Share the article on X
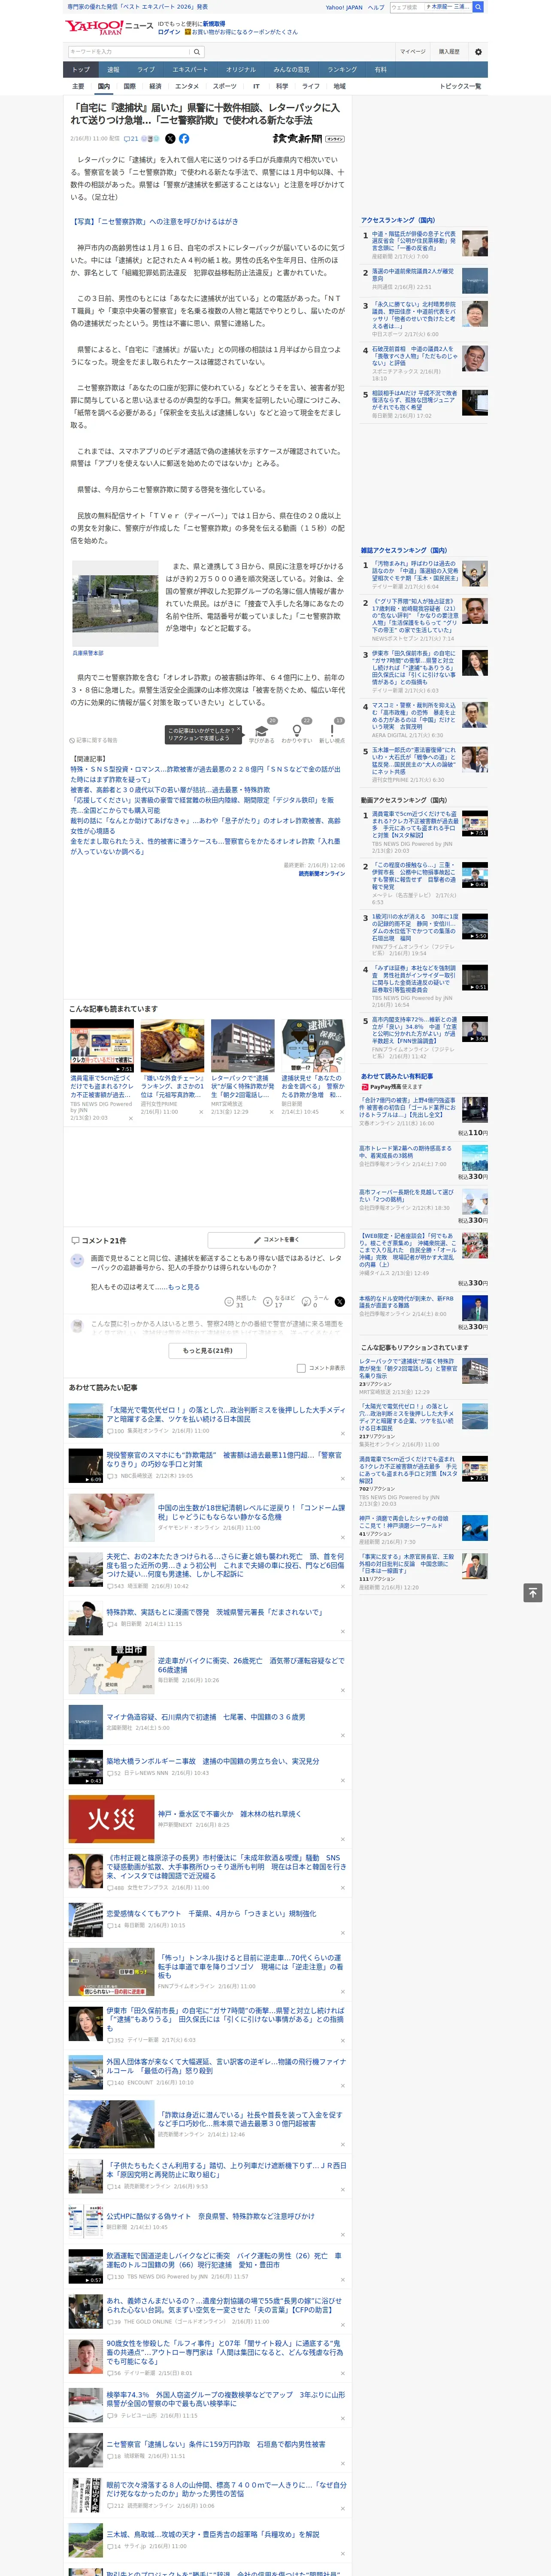The image size is (551, 2576). (x=170, y=139)
